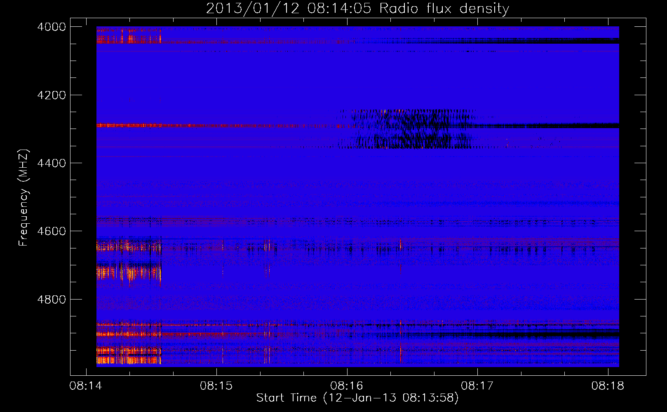Click the dark burst feature near 4300 MHz
This screenshot has height=412, width=667.
pyautogui.click(x=408, y=129)
